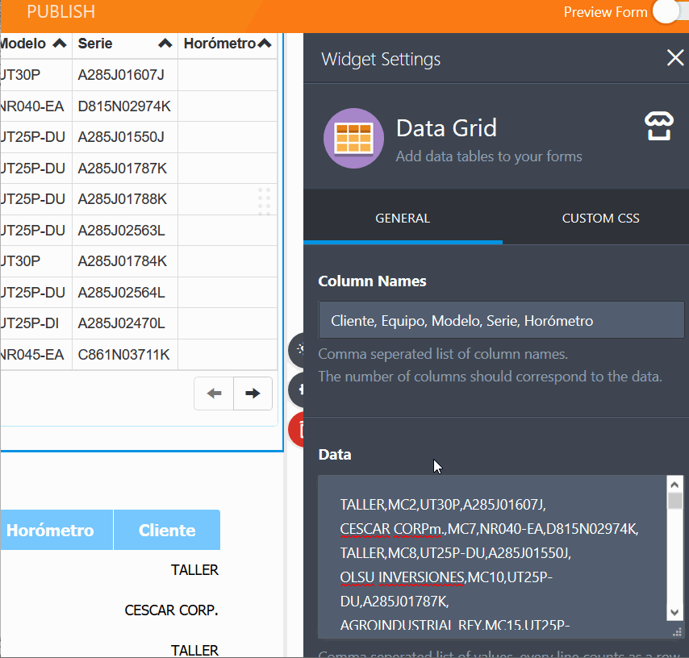Select cell A285J01784K
The height and width of the screenshot is (658, 689).
coord(125,261)
